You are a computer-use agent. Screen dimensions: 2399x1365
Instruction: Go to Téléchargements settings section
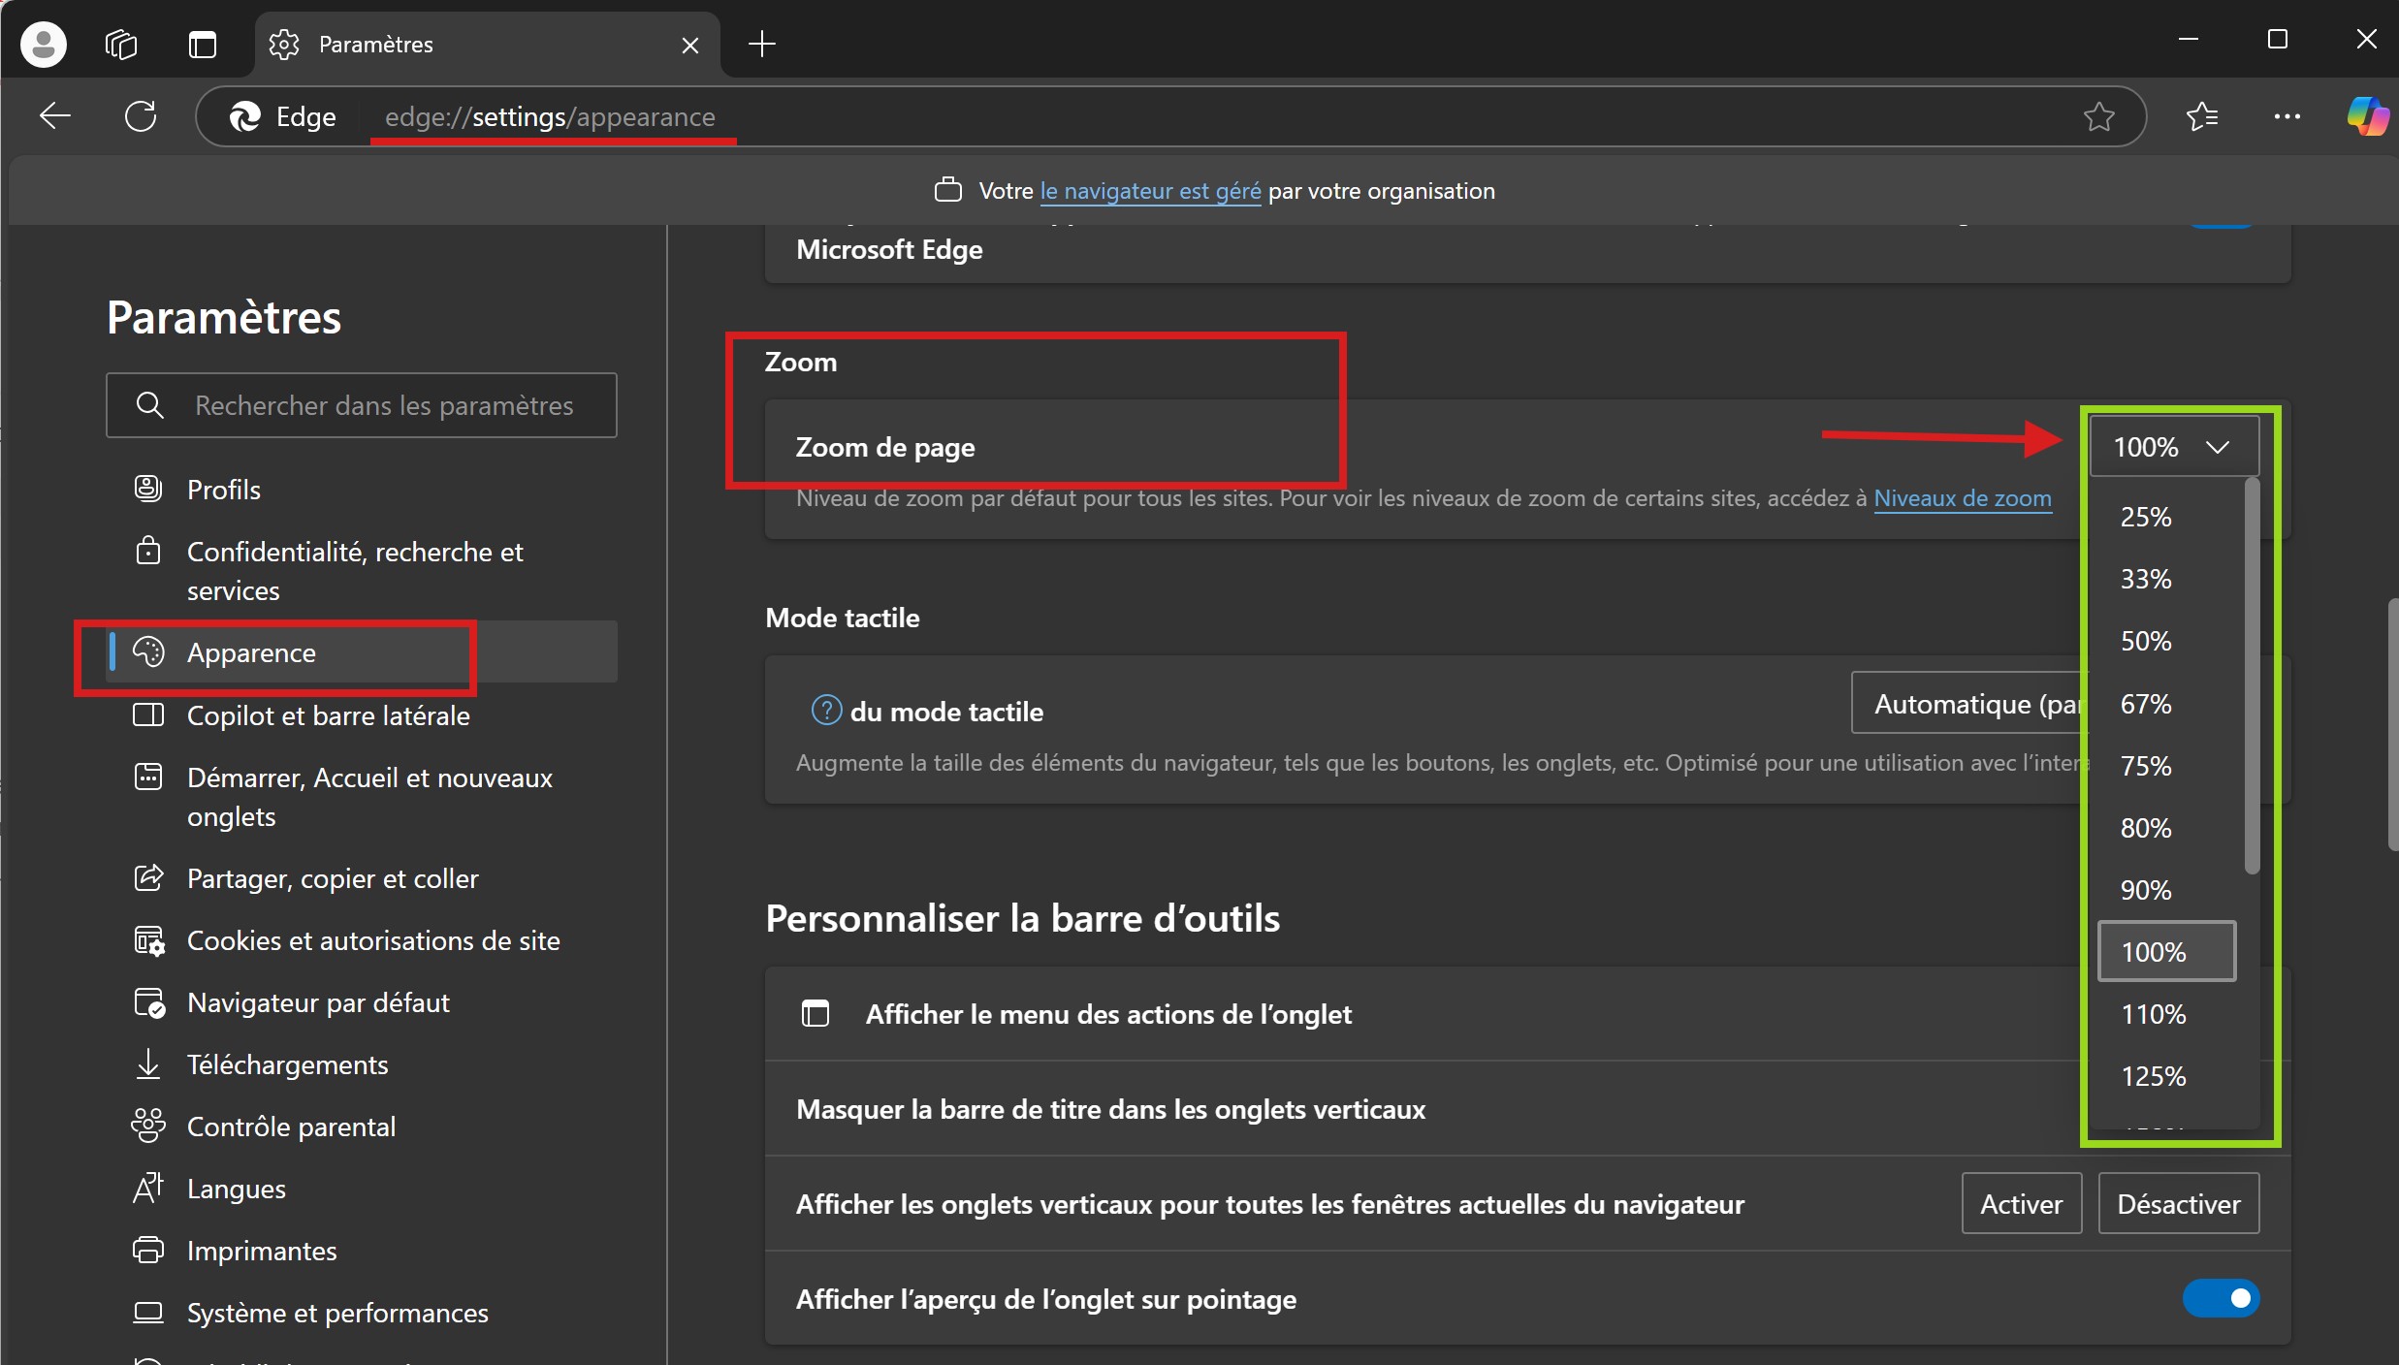[x=287, y=1064]
